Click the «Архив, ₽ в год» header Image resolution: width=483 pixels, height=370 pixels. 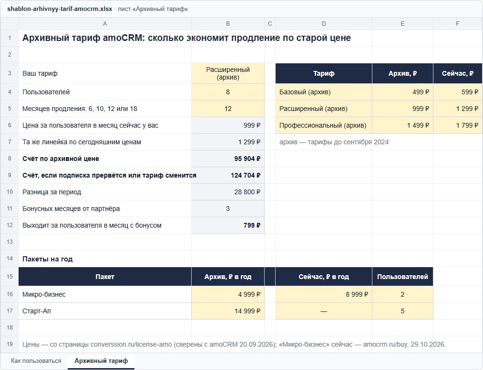[x=227, y=277]
